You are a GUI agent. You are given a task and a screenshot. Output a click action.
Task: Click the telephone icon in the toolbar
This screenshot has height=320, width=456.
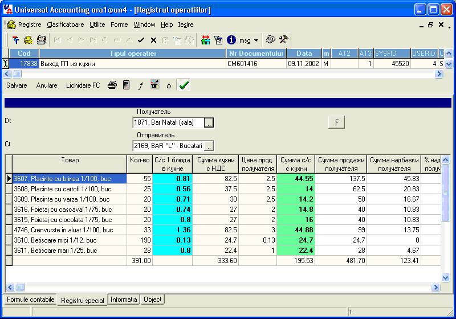(270, 39)
